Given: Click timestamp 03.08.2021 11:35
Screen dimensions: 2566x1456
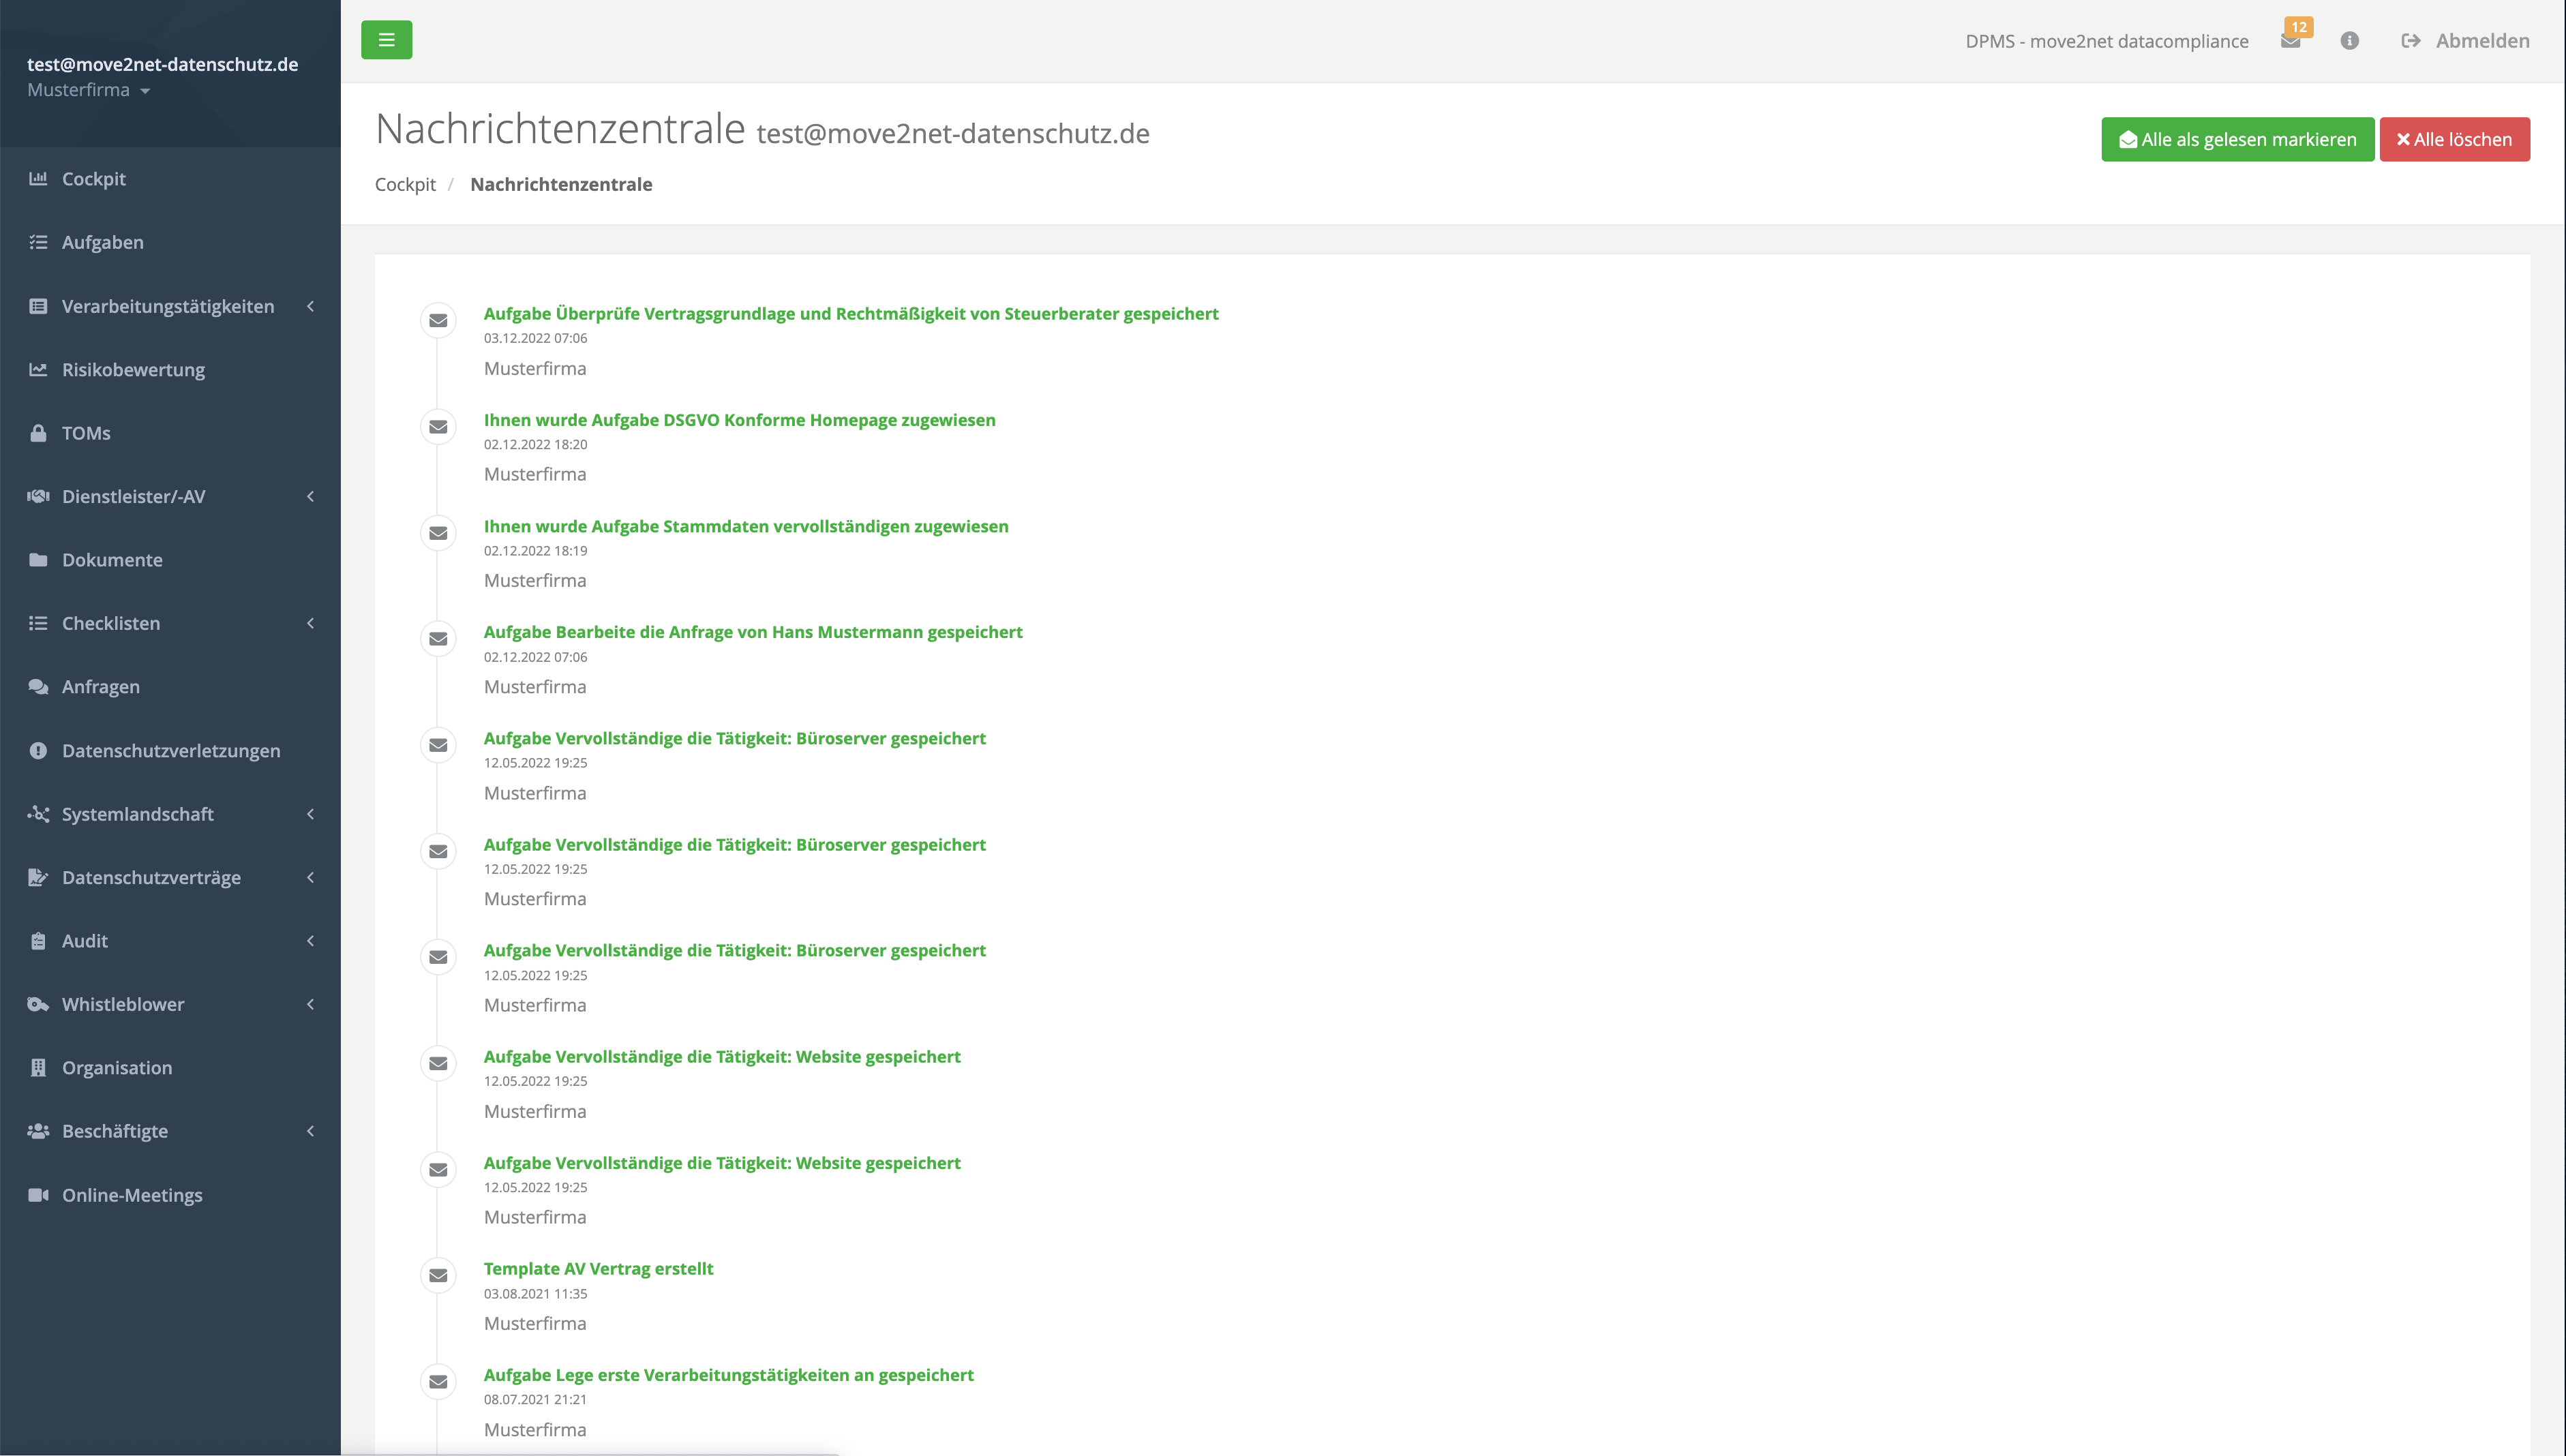Looking at the screenshot, I should (535, 1293).
